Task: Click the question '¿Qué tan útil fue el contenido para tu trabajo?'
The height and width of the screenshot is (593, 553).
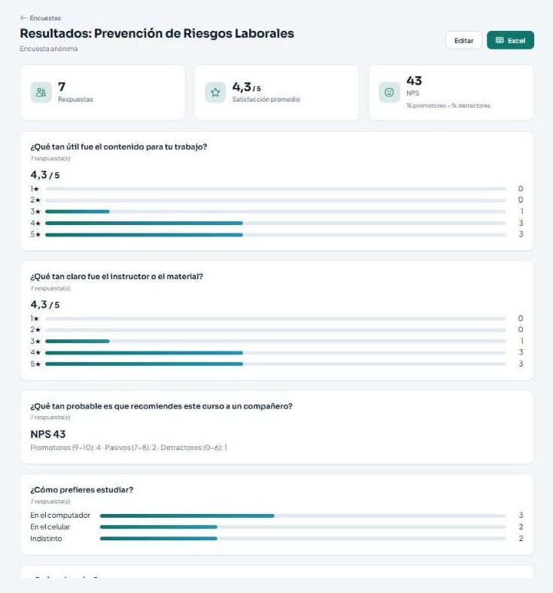Action: tap(119, 147)
